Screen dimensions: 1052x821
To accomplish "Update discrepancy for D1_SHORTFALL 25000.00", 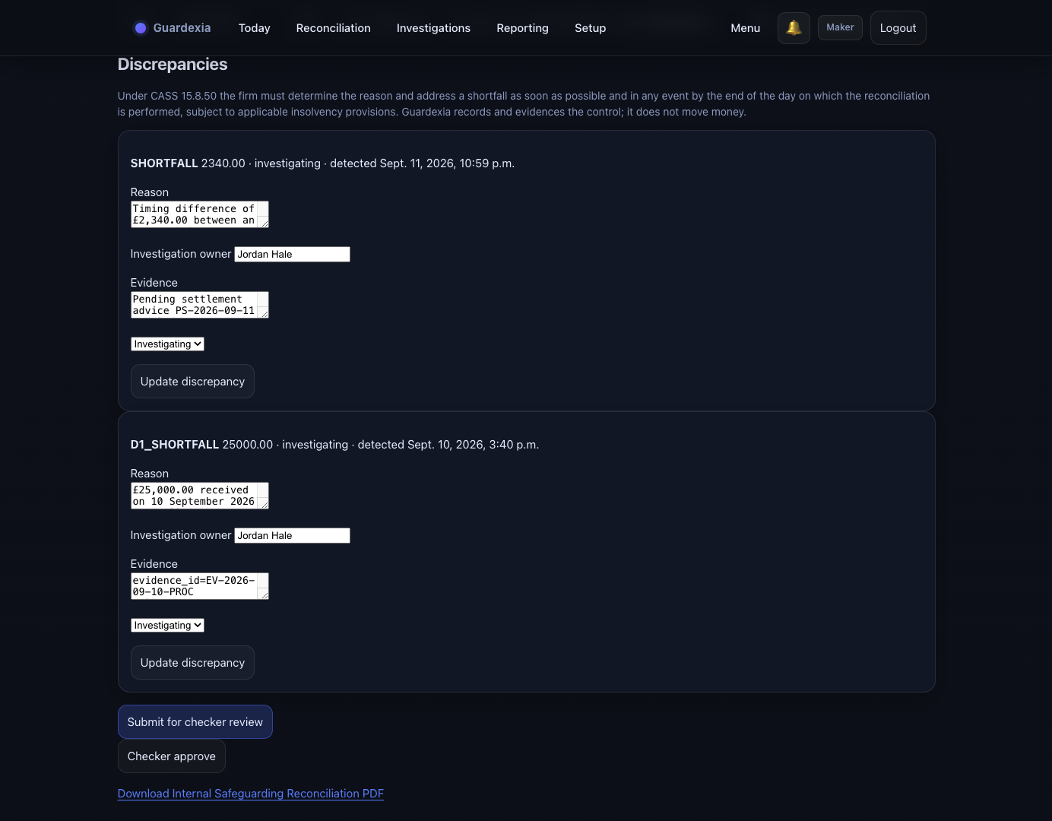I will 192,663.
